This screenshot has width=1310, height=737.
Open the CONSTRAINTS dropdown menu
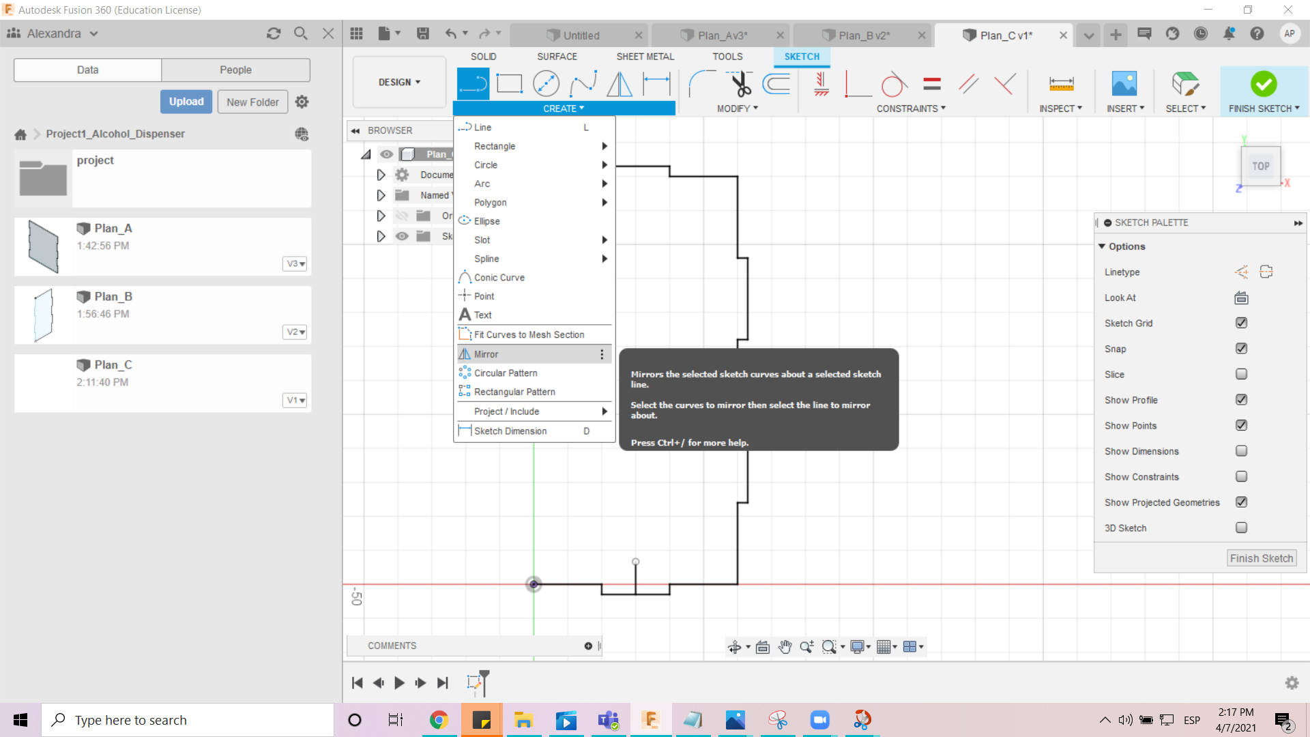coord(911,109)
